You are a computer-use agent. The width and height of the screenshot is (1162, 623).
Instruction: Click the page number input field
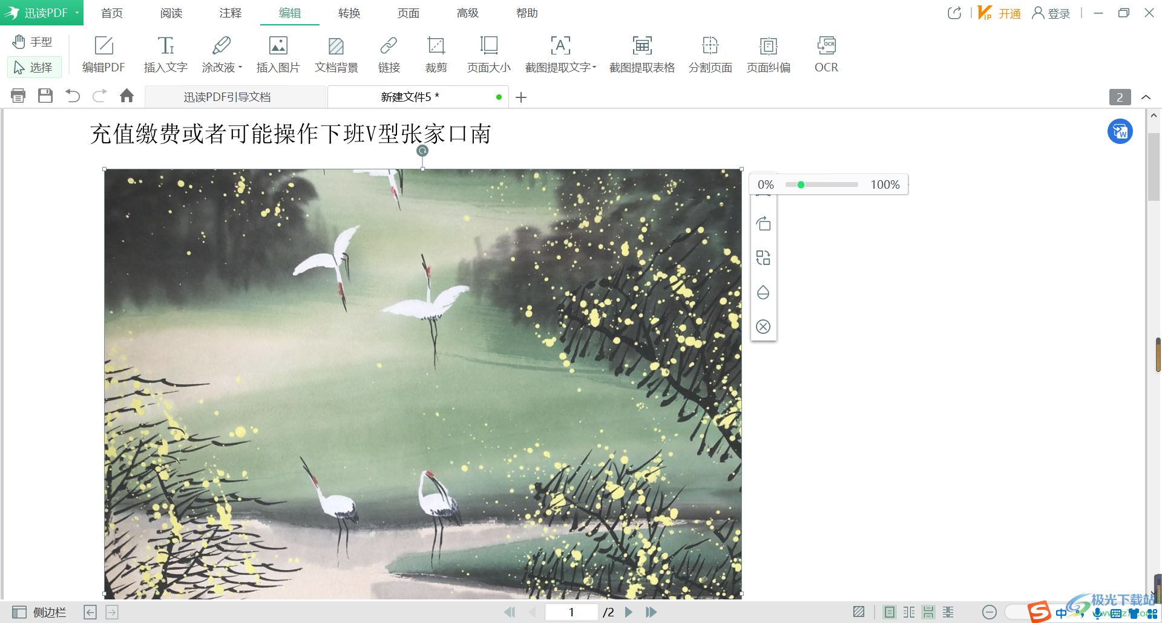pyautogui.click(x=571, y=612)
